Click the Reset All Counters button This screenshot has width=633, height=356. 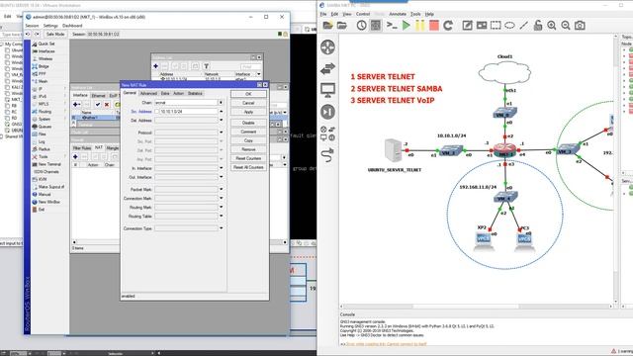point(248,167)
